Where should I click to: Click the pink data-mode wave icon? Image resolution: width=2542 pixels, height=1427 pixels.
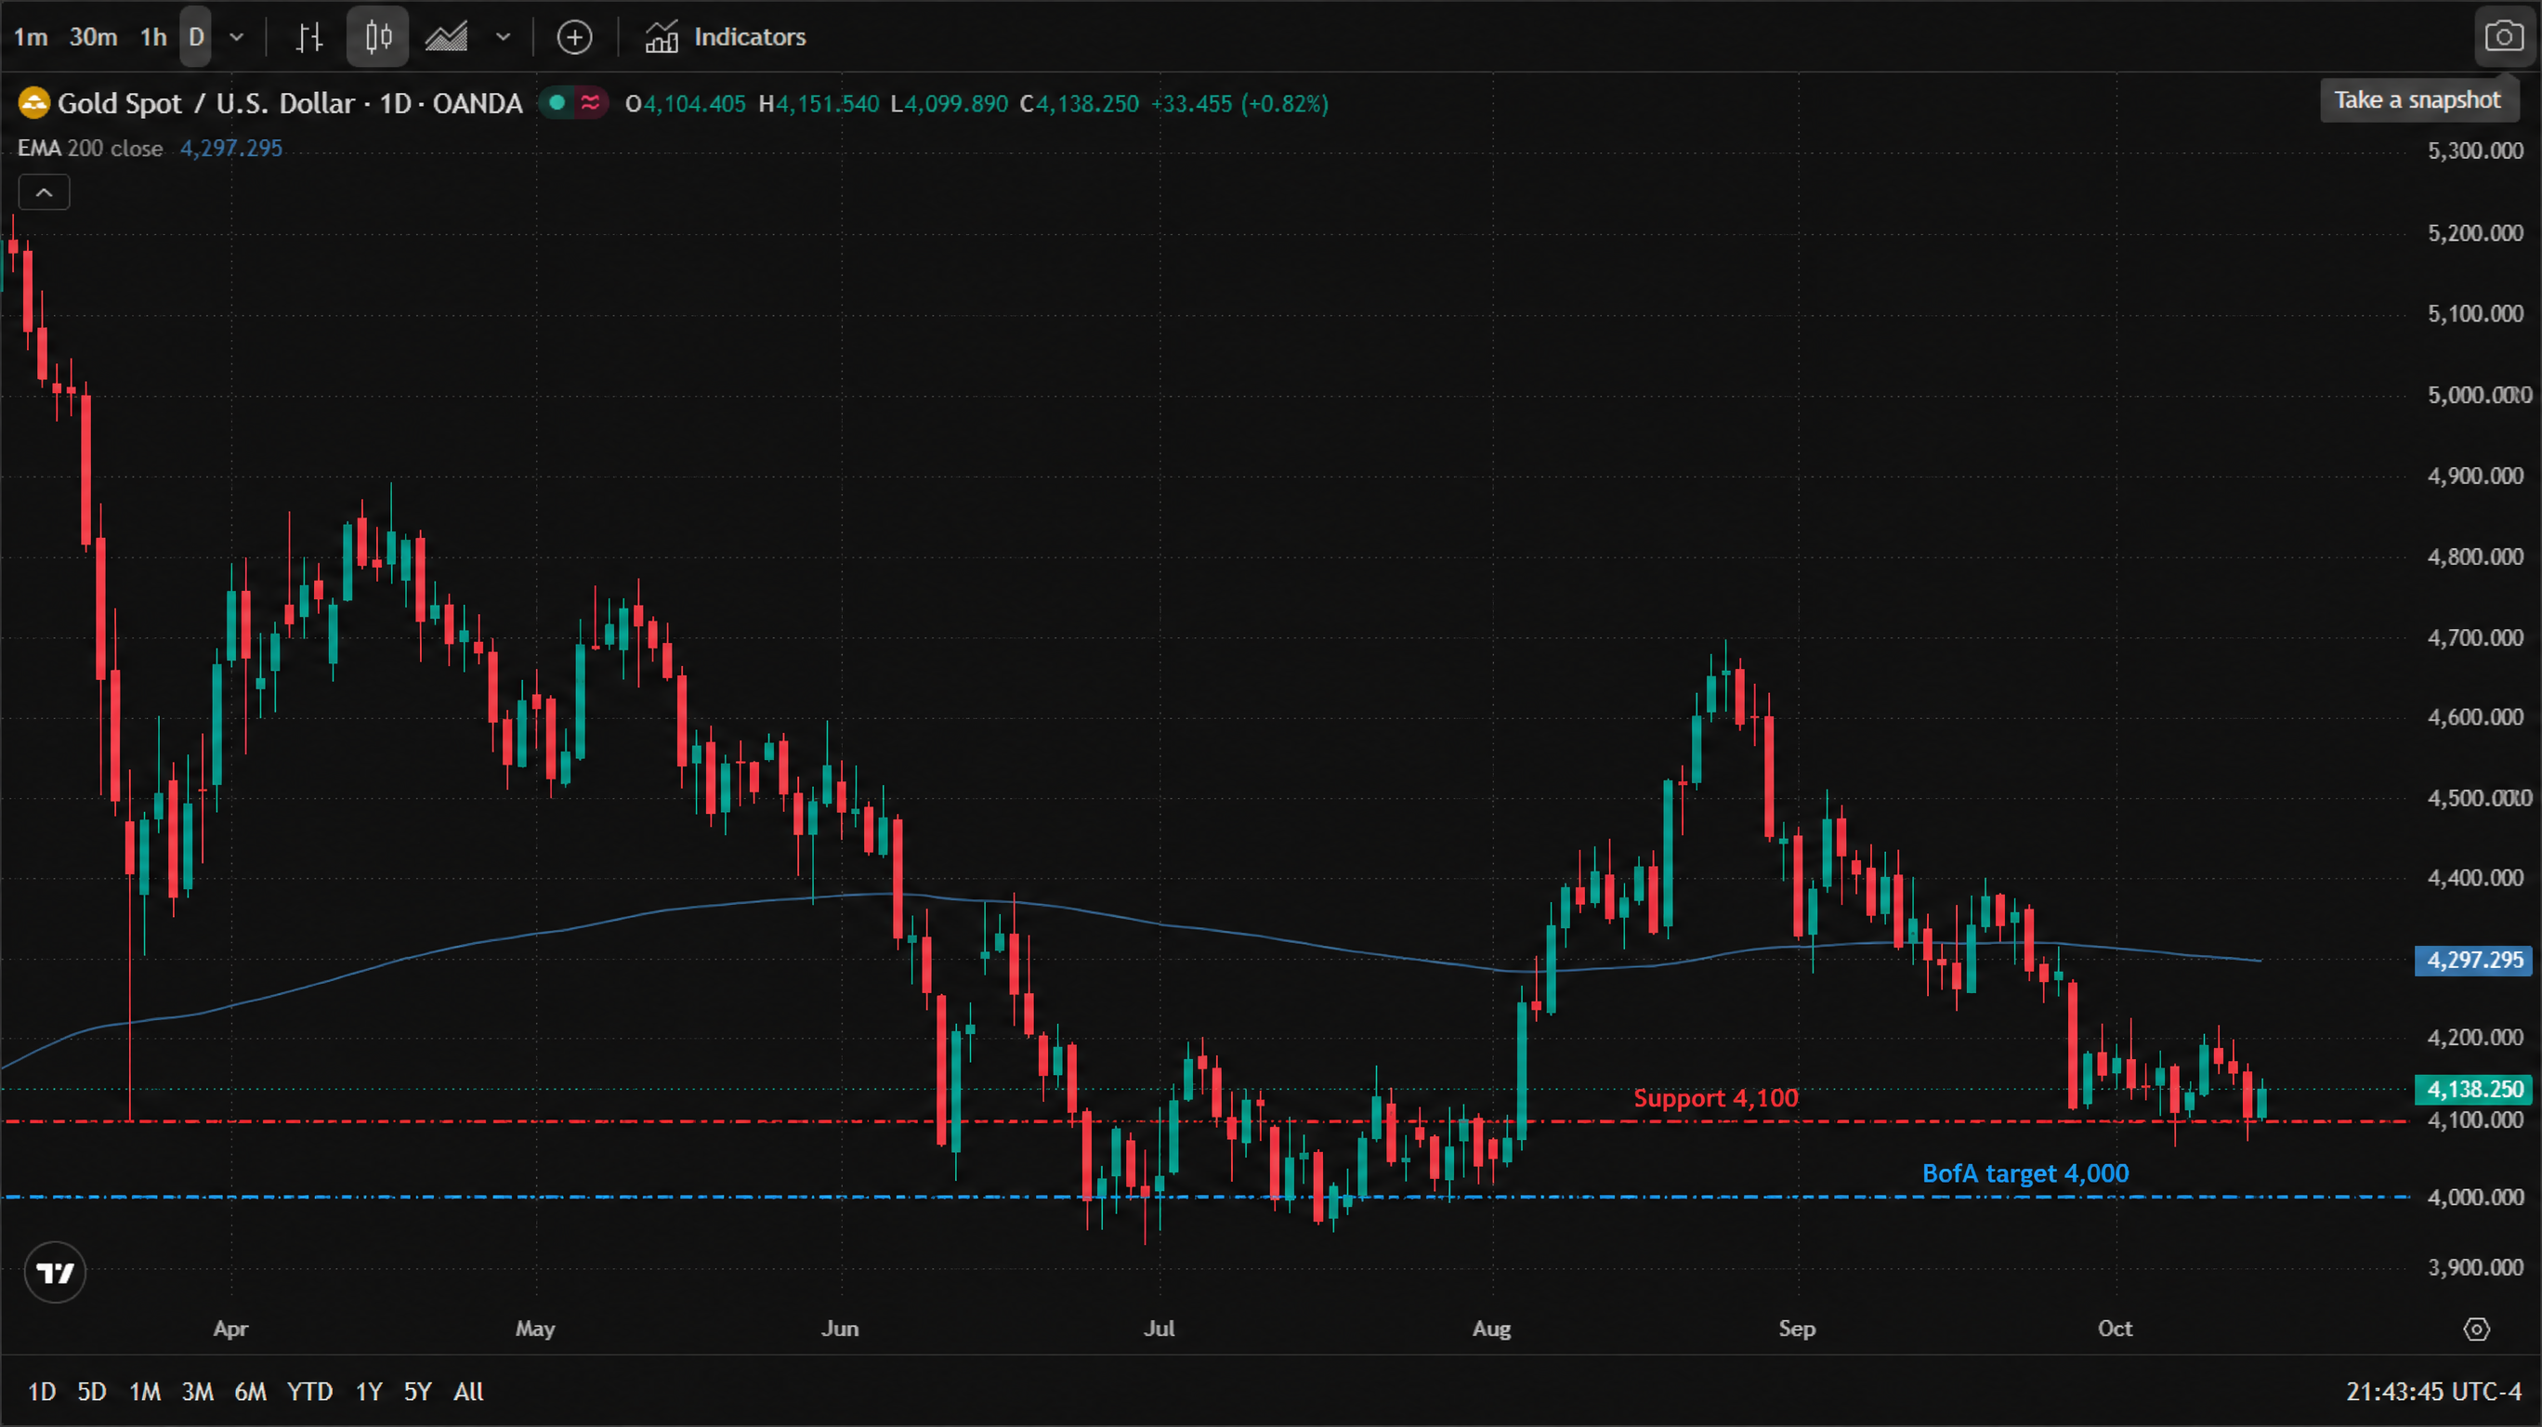tap(590, 102)
